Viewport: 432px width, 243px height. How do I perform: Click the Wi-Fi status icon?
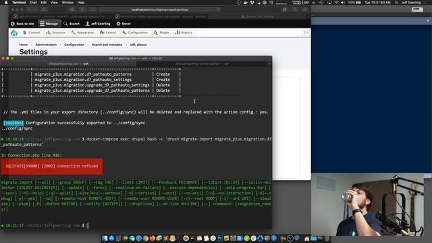[336, 3]
